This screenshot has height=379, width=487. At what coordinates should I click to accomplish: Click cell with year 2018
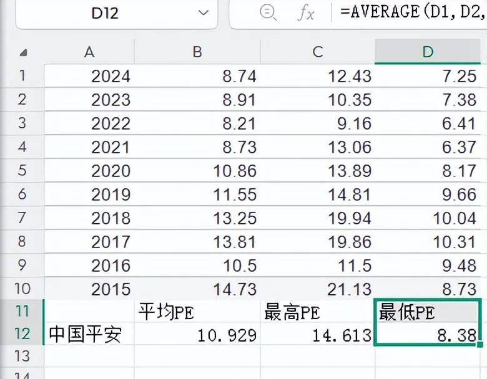[89, 218]
